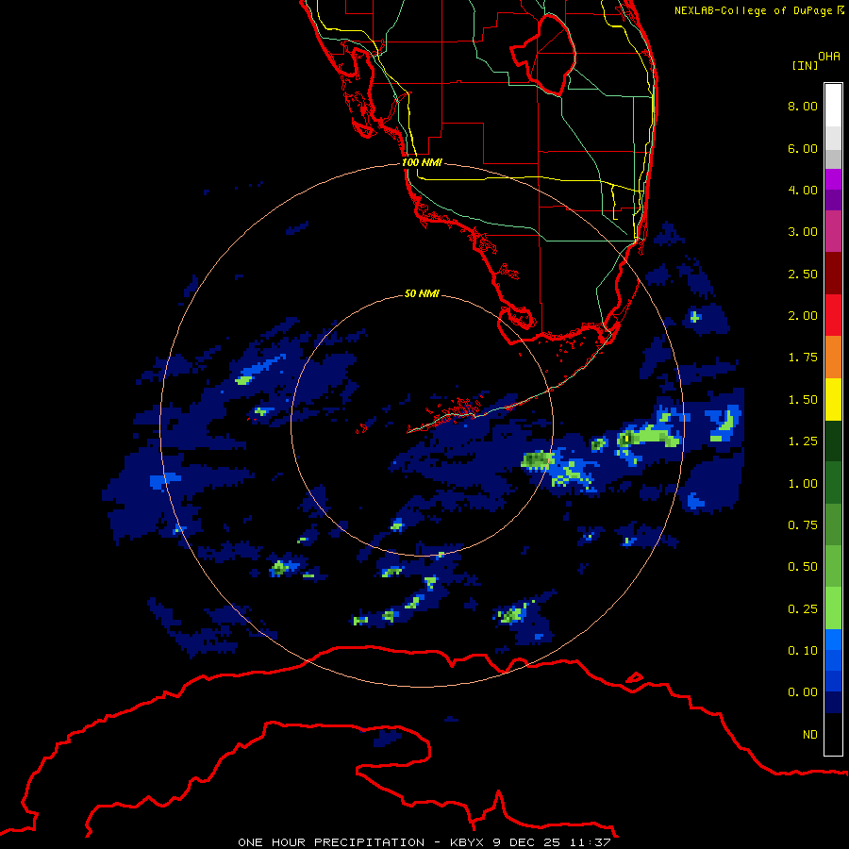Click the 4.00 legend value

point(803,190)
